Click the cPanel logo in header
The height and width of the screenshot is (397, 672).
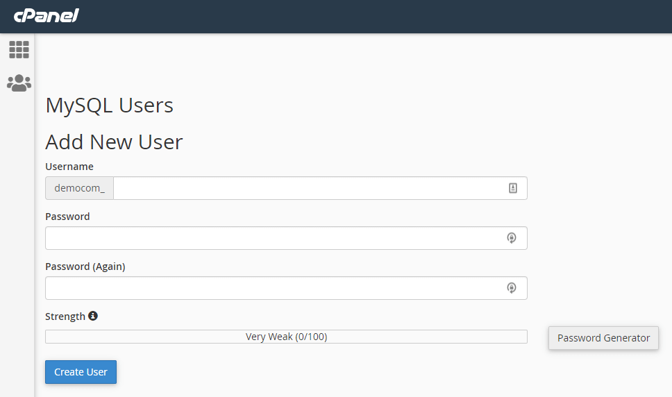47,15
